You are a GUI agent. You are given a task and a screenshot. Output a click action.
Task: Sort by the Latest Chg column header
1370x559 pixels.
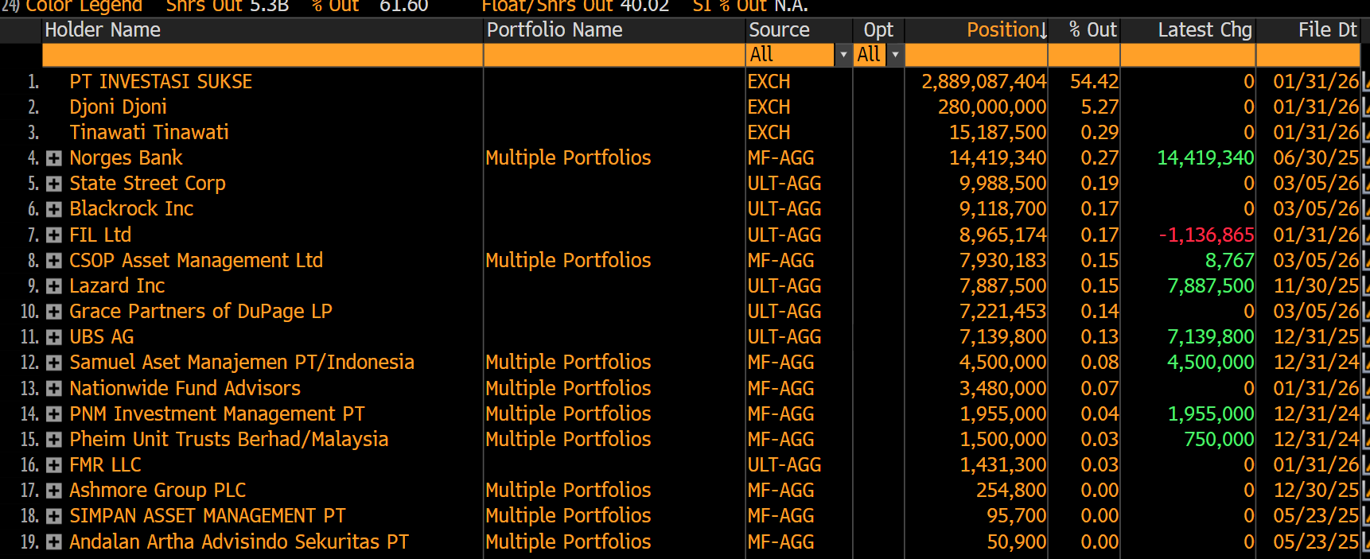tap(1204, 30)
